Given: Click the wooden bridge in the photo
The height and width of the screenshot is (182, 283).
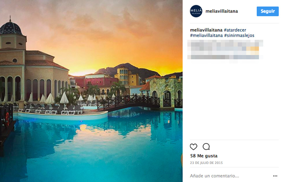Looking at the screenshot, I should (x=128, y=103).
